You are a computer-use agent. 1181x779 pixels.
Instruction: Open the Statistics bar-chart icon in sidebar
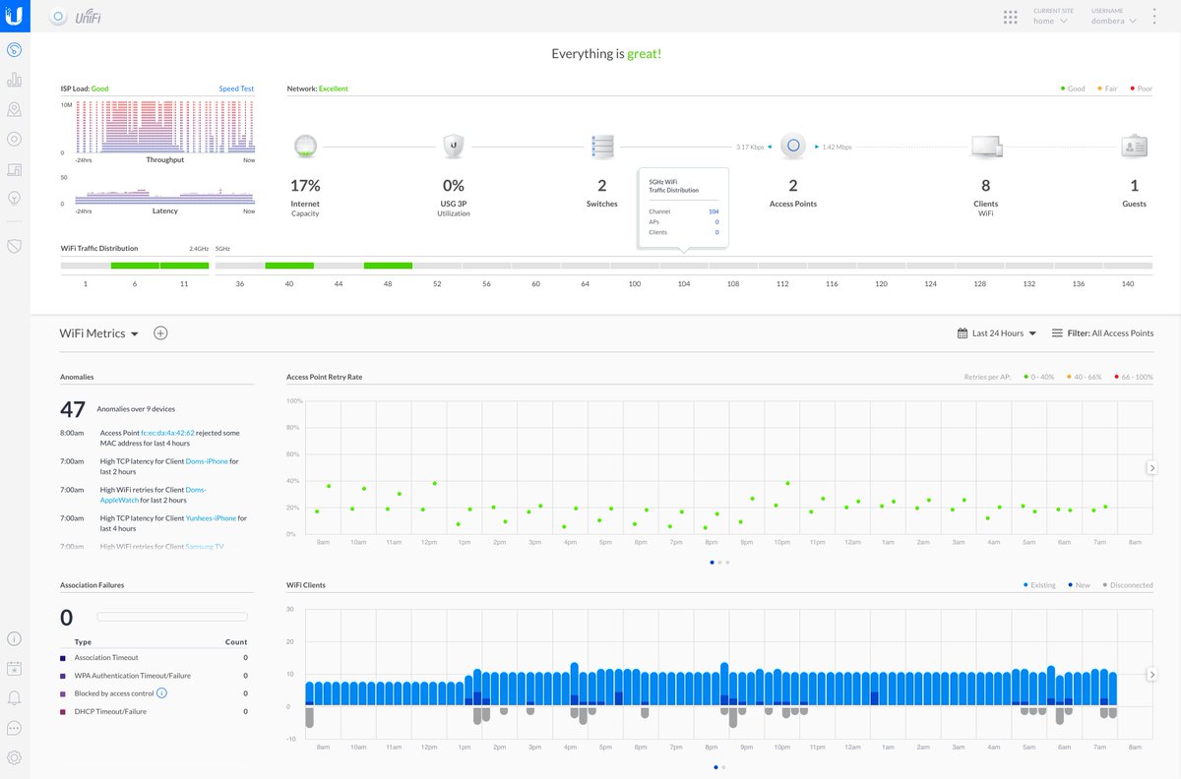[14, 80]
